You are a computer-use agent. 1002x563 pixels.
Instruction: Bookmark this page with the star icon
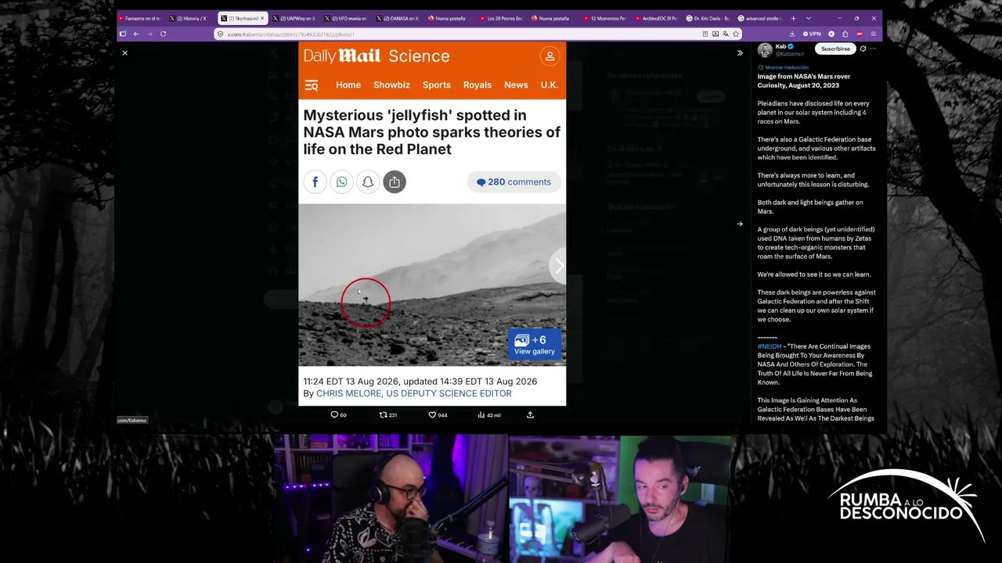coord(736,34)
